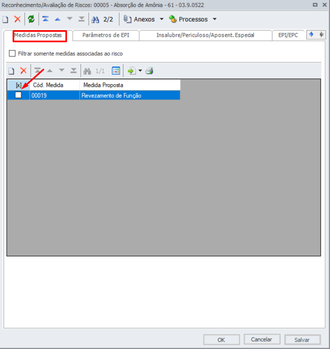Image resolution: width=330 pixels, height=349 pixels.
Task: Expand the export options dropdown arrow
Action: pos(140,71)
